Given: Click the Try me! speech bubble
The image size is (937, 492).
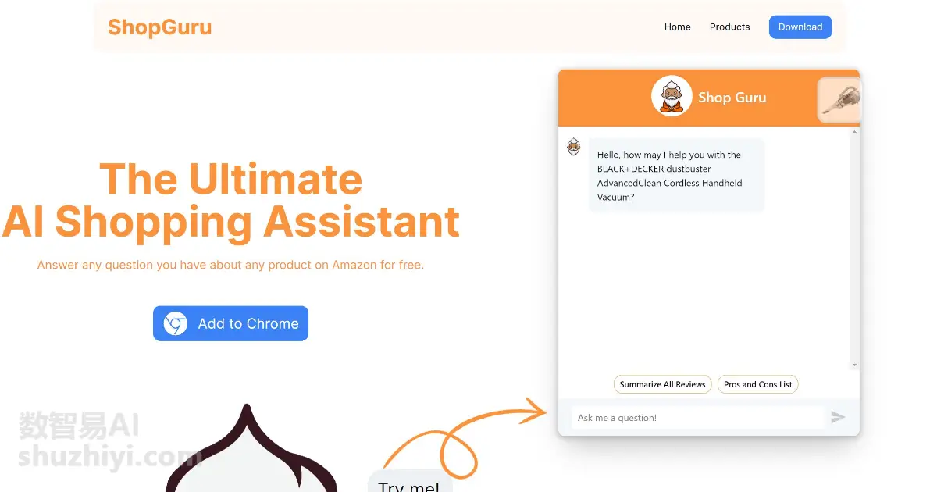Looking at the screenshot, I should [x=410, y=482].
